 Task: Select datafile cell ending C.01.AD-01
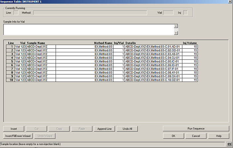(x=153, y=47)
